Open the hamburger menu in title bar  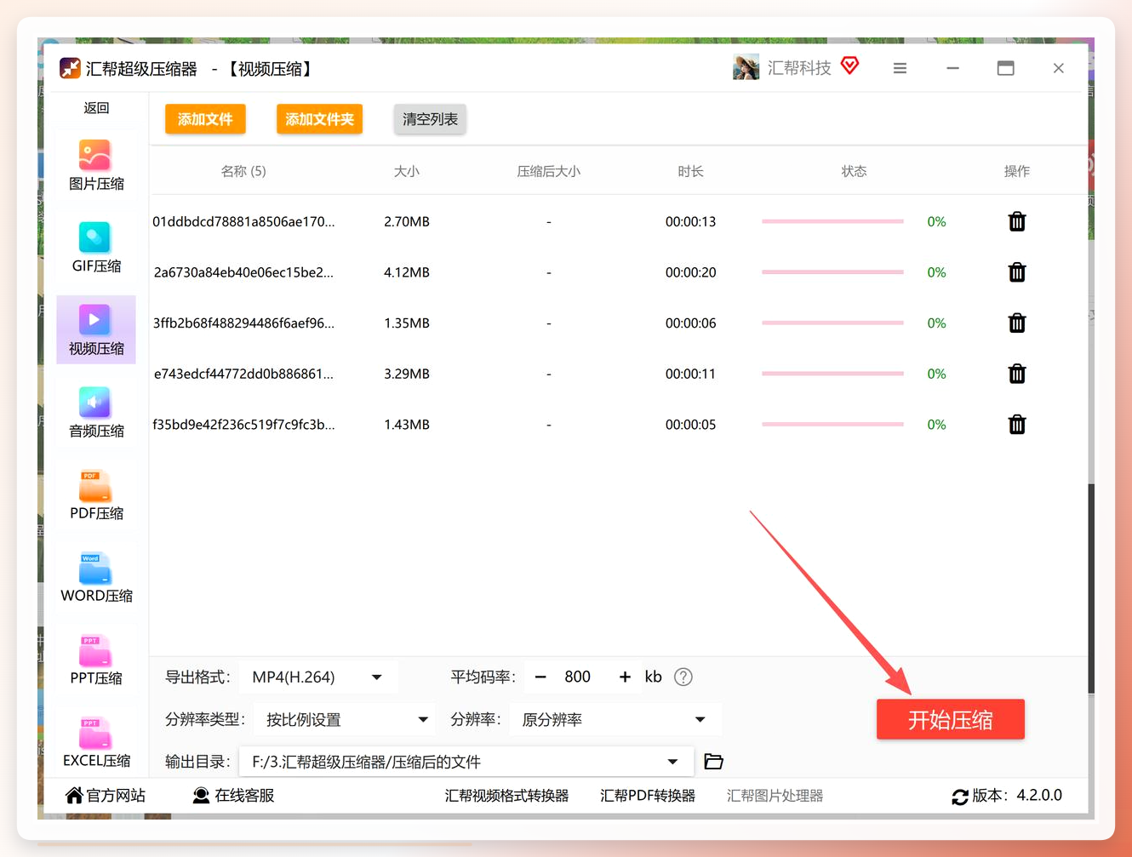point(900,68)
